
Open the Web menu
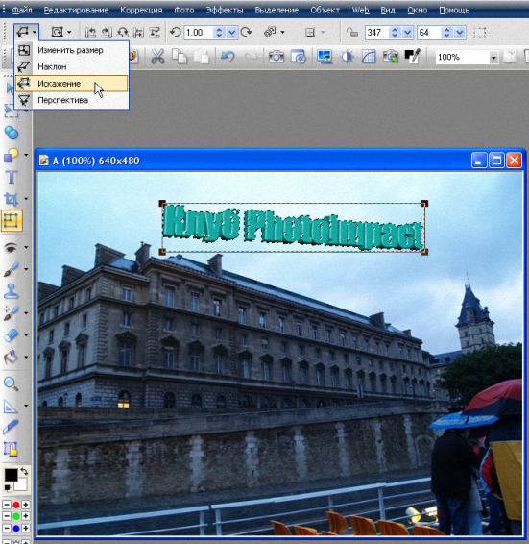pos(360,10)
